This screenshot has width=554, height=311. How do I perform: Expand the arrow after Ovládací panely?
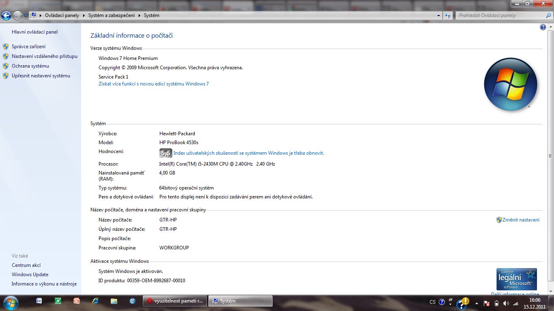tap(84, 15)
